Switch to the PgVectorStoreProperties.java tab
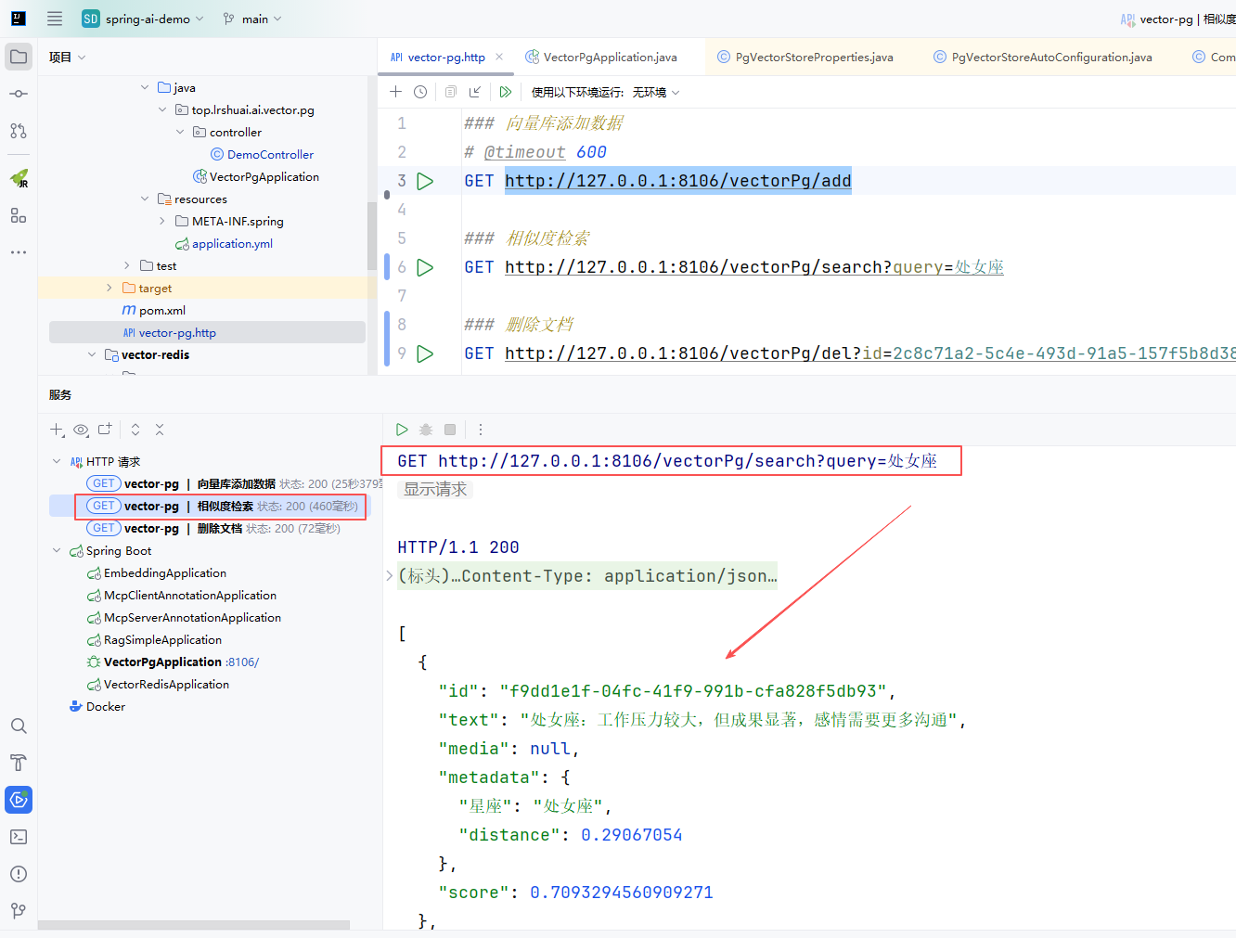Image resolution: width=1236 pixels, height=938 pixels. 814,58
